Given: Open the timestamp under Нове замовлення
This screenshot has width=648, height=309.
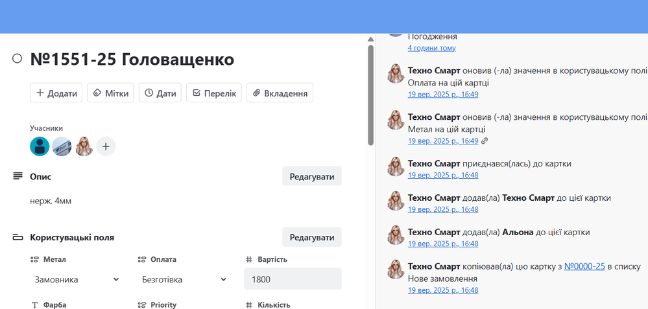Looking at the screenshot, I should (443, 290).
